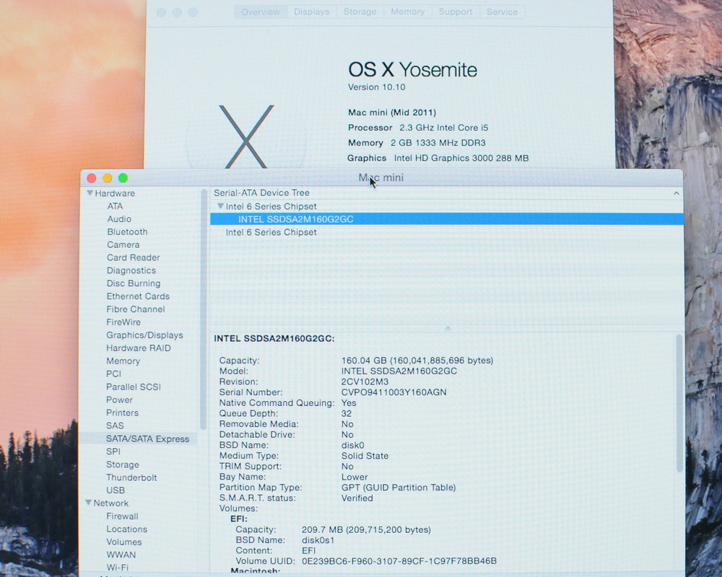Select Fibre Channel in the sidebar
Viewport: 722px width, 577px height.
pyautogui.click(x=136, y=309)
